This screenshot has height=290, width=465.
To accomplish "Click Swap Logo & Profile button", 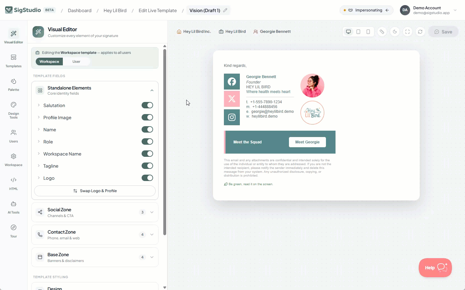I will (95, 191).
